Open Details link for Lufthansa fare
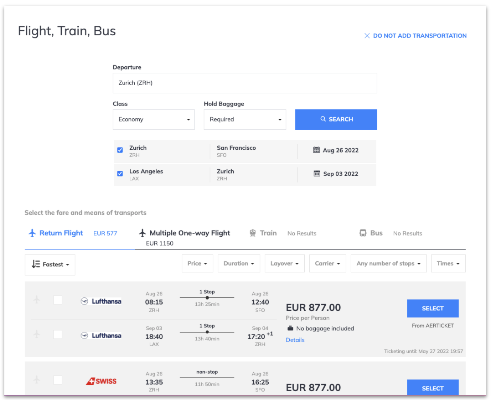 tap(295, 340)
